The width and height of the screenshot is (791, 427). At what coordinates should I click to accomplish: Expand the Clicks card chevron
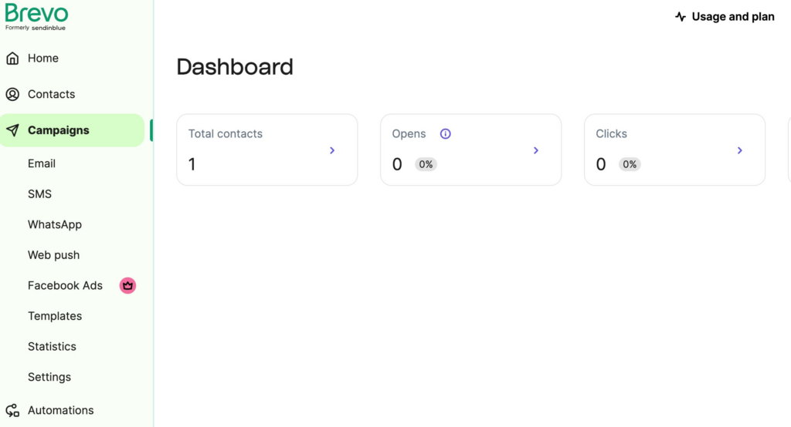740,150
